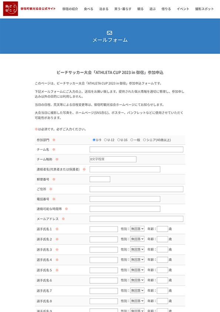Click the red 御宿 site logo

point(10,9)
